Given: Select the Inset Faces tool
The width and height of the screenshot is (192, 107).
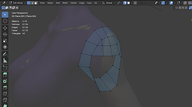Looking at the screenshot, I should [x=5, y=81].
